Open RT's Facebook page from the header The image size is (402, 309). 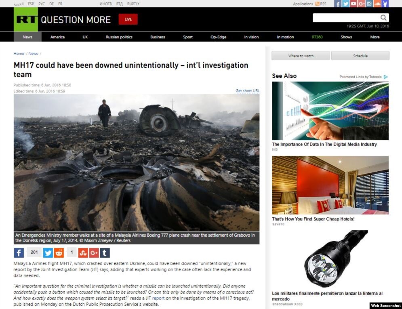tap(338, 4)
